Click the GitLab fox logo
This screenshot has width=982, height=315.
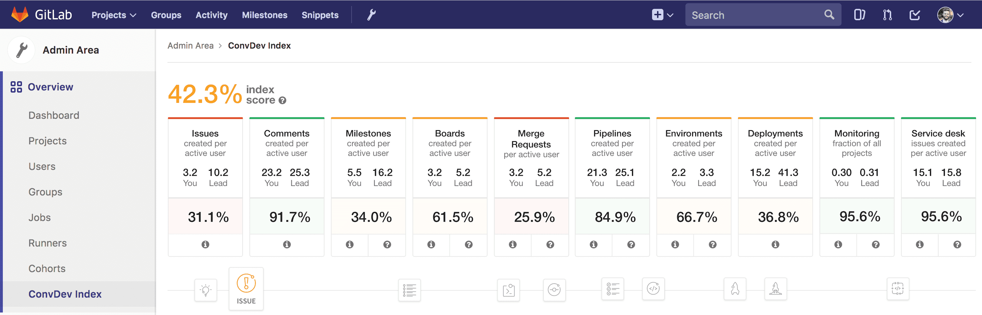[x=20, y=15]
